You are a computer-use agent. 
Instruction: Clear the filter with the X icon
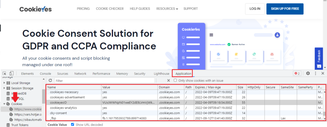tap(169, 81)
